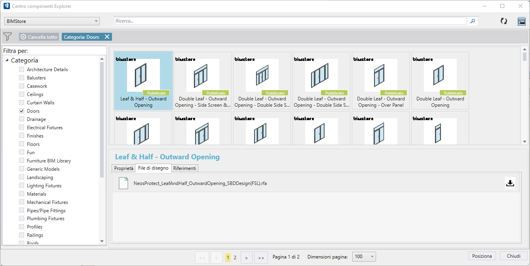Viewport: 530px width, 266px height.
Task: Open the BIMStore source dropdown
Action: [52, 21]
